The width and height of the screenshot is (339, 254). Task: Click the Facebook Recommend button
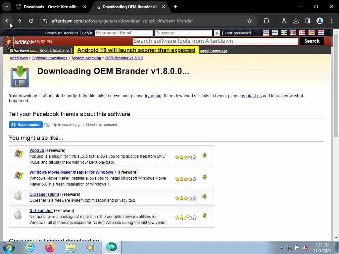pos(26,125)
